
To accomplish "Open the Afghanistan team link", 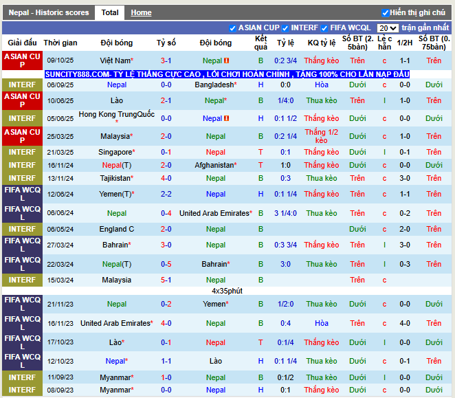I will point(215,165).
